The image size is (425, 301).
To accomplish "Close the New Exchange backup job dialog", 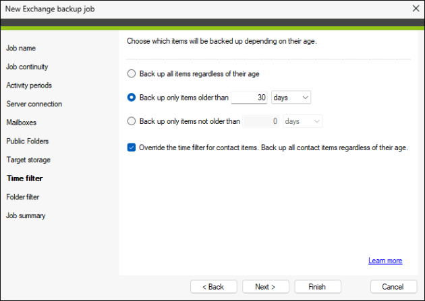I will click(x=416, y=8).
